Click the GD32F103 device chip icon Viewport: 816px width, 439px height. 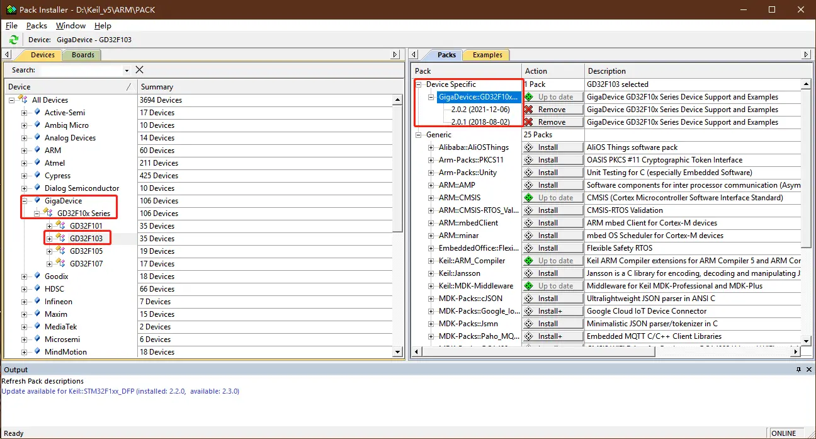click(60, 238)
